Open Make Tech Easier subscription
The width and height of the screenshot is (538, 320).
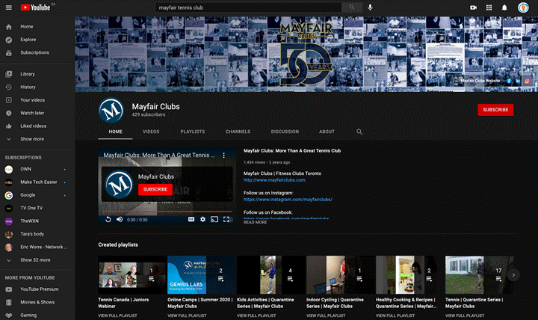[x=36, y=182]
